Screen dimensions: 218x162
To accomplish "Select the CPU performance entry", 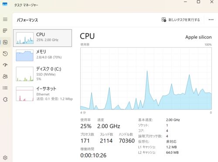I will pos(42,38).
